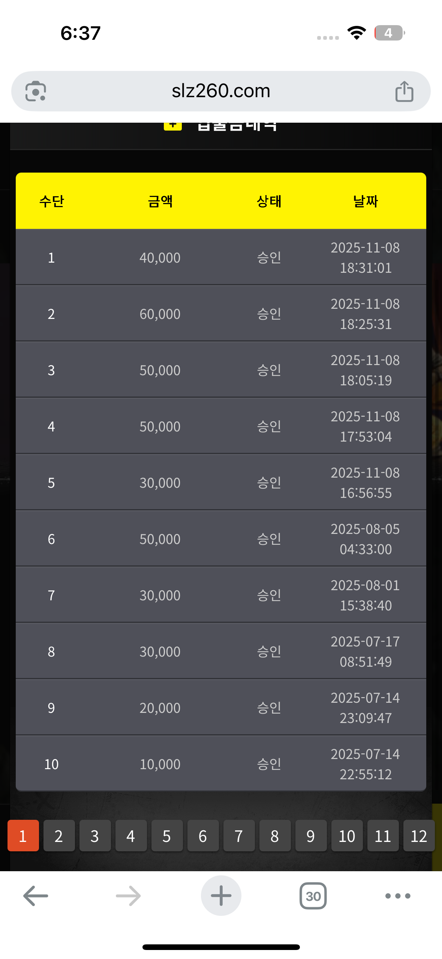Open the tab switcher showing 30 tabs
This screenshot has height=959, width=442.
[313, 896]
